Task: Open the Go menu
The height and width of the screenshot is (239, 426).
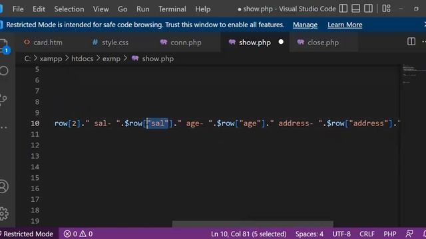Action: pos(122,9)
